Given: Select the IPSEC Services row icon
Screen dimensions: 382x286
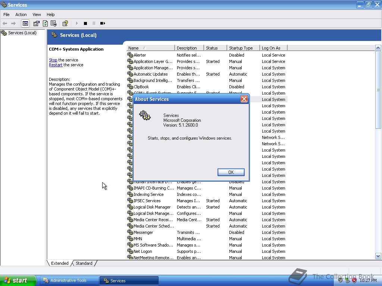Looking at the screenshot, I should [x=130, y=201].
